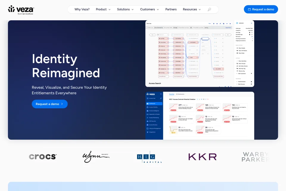Screen dimensions: 286x191
Task: Click header Request a demo button
Action: pos(261,9)
